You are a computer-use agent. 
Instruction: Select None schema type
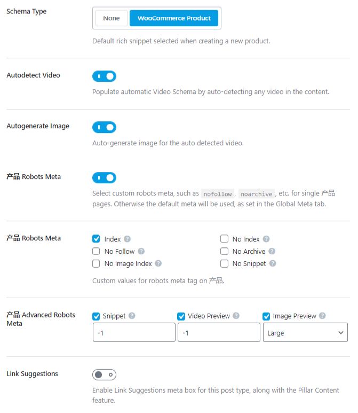(x=112, y=18)
